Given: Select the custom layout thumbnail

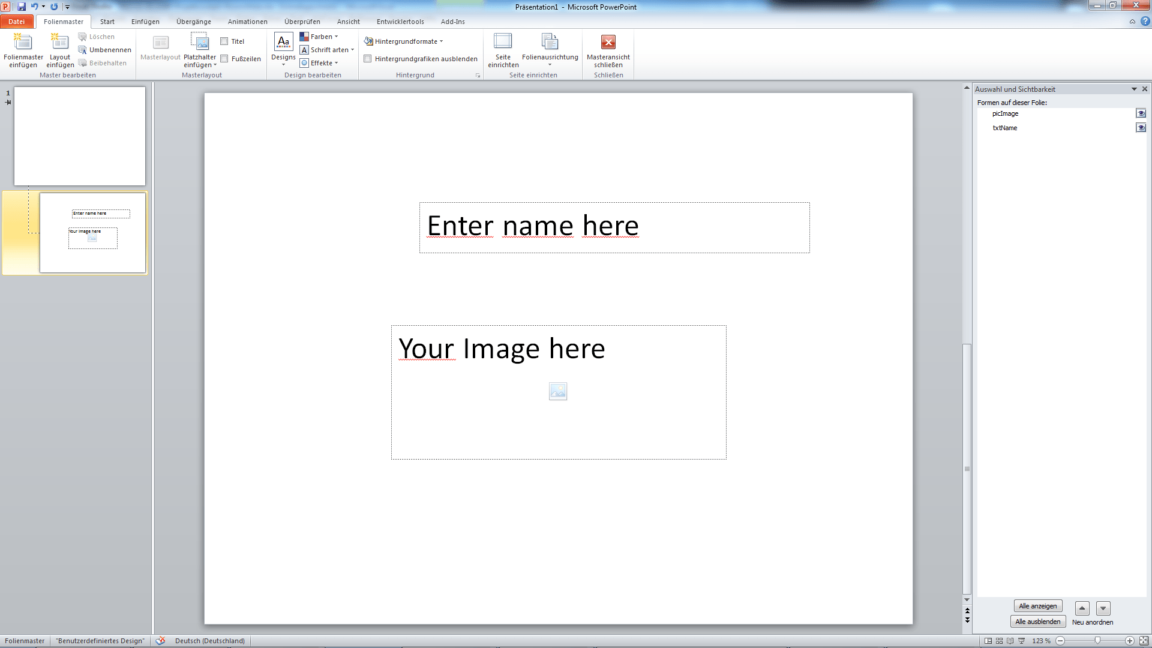Looking at the screenshot, I should click(x=93, y=233).
